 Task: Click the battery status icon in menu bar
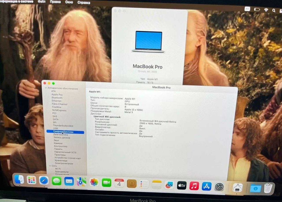tap(257, 9)
